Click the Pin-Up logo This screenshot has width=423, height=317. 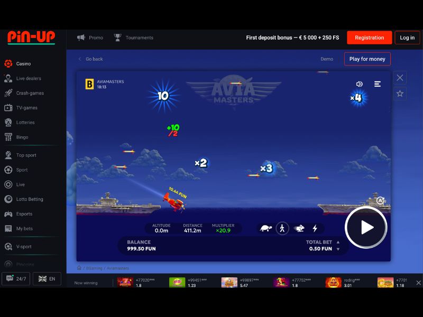tap(31, 38)
